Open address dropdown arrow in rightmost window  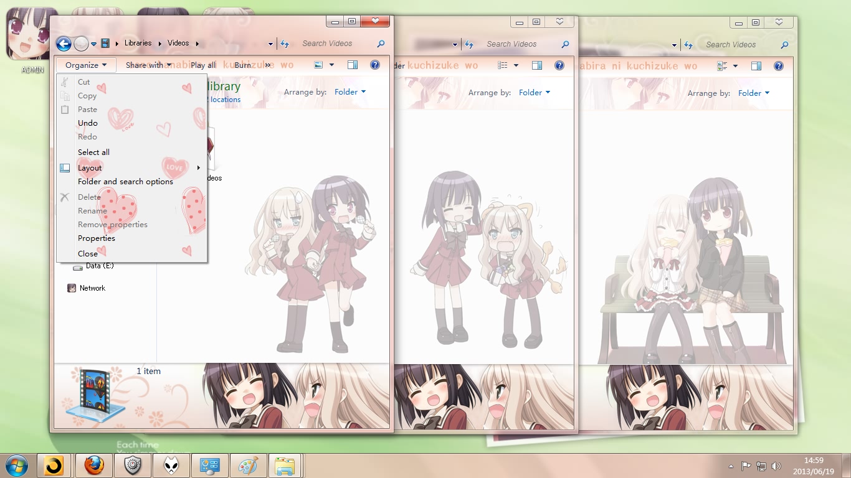pyautogui.click(x=674, y=45)
